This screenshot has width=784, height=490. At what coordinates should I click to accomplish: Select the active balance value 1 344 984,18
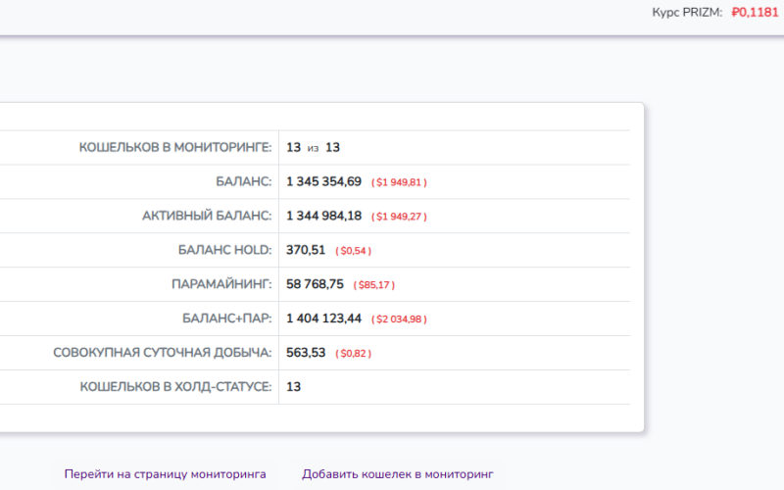[x=323, y=217]
